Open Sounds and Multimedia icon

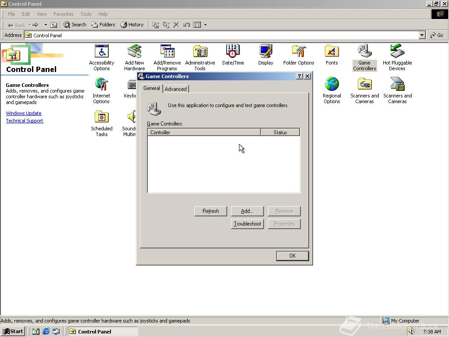coord(129,123)
